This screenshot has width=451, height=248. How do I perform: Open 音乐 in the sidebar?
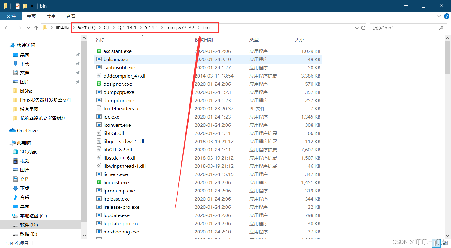pos(25,198)
